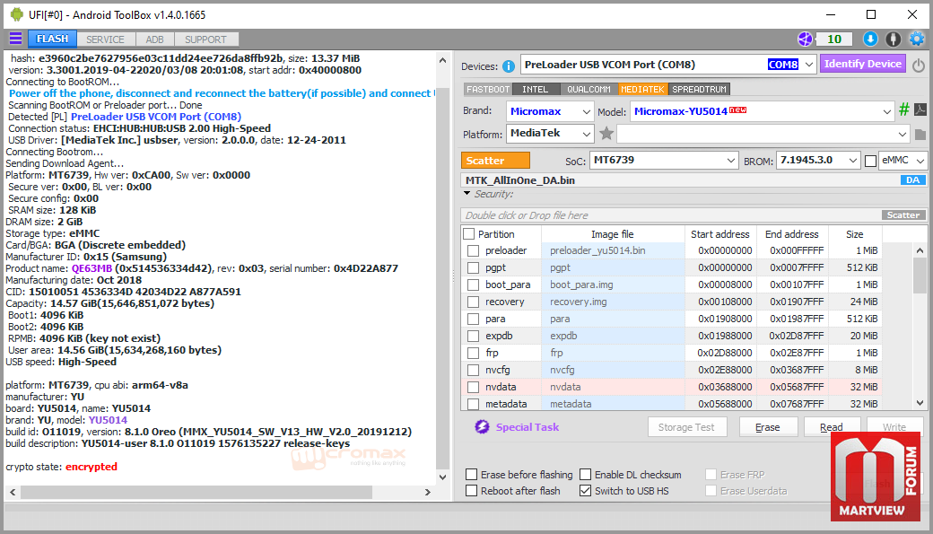Click the folder browse icon next to firmware path
The width and height of the screenshot is (933, 534).
click(920, 135)
